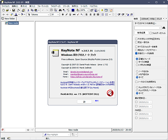Screen dimensions: 168x140
Task: Click the numbered list icon
Action: tap(107, 15)
